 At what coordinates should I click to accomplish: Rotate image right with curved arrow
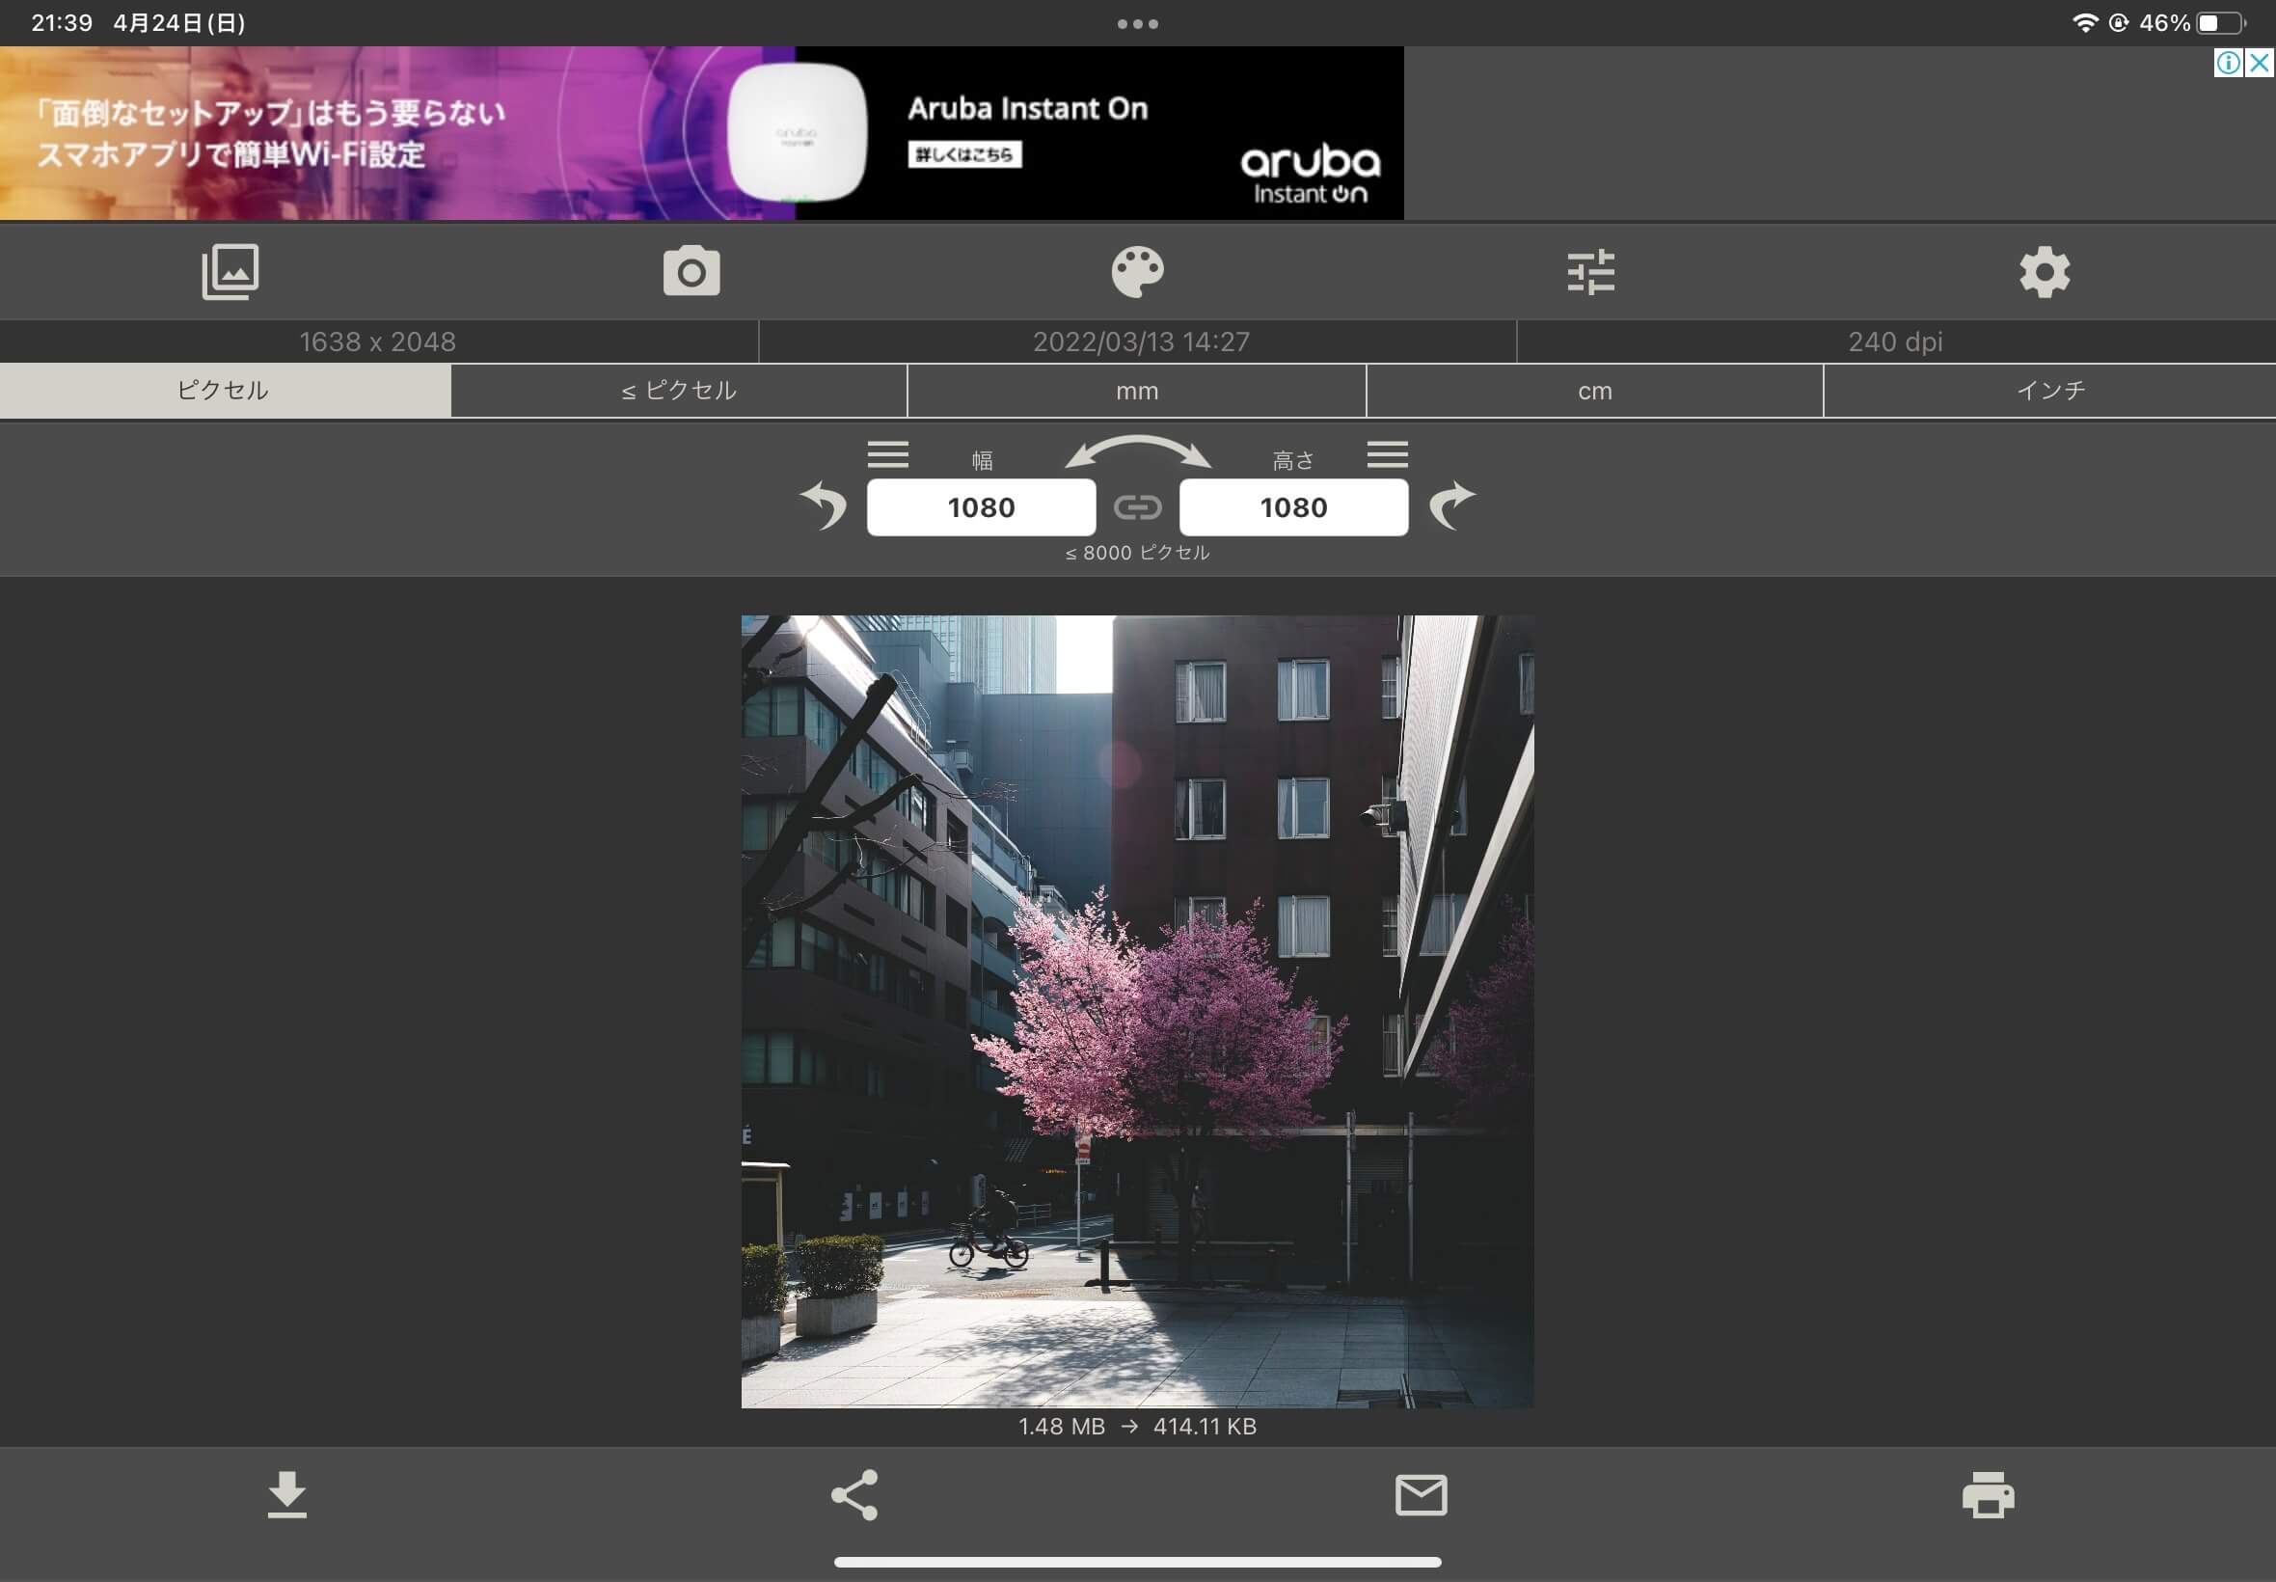click(x=1451, y=505)
